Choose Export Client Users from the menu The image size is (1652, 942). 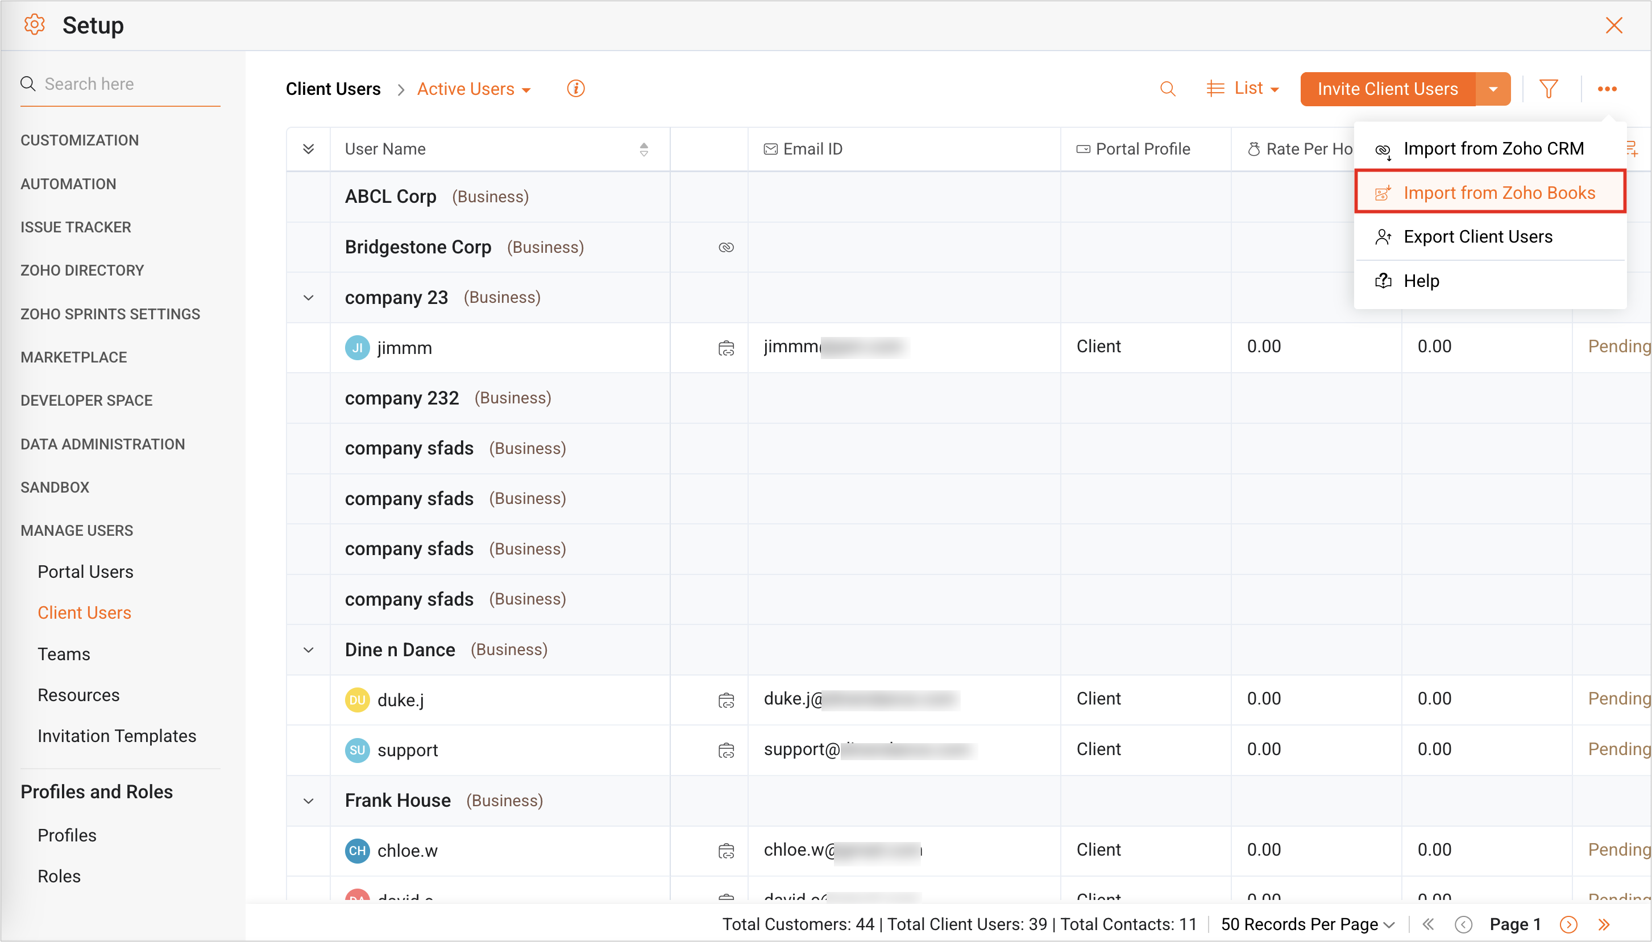[x=1477, y=237]
